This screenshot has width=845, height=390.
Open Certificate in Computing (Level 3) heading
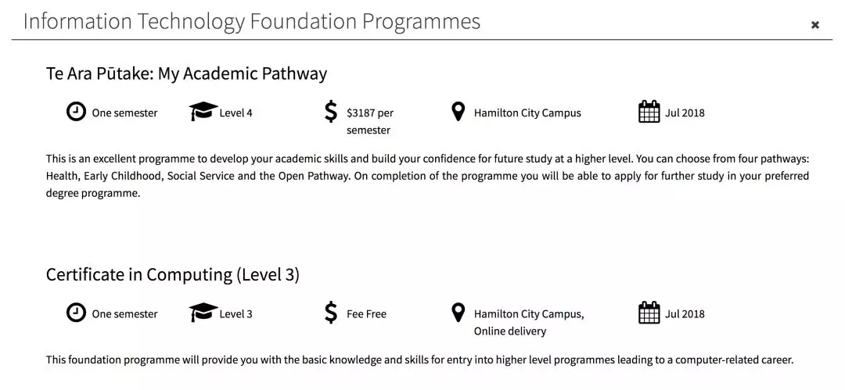click(172, 274)
